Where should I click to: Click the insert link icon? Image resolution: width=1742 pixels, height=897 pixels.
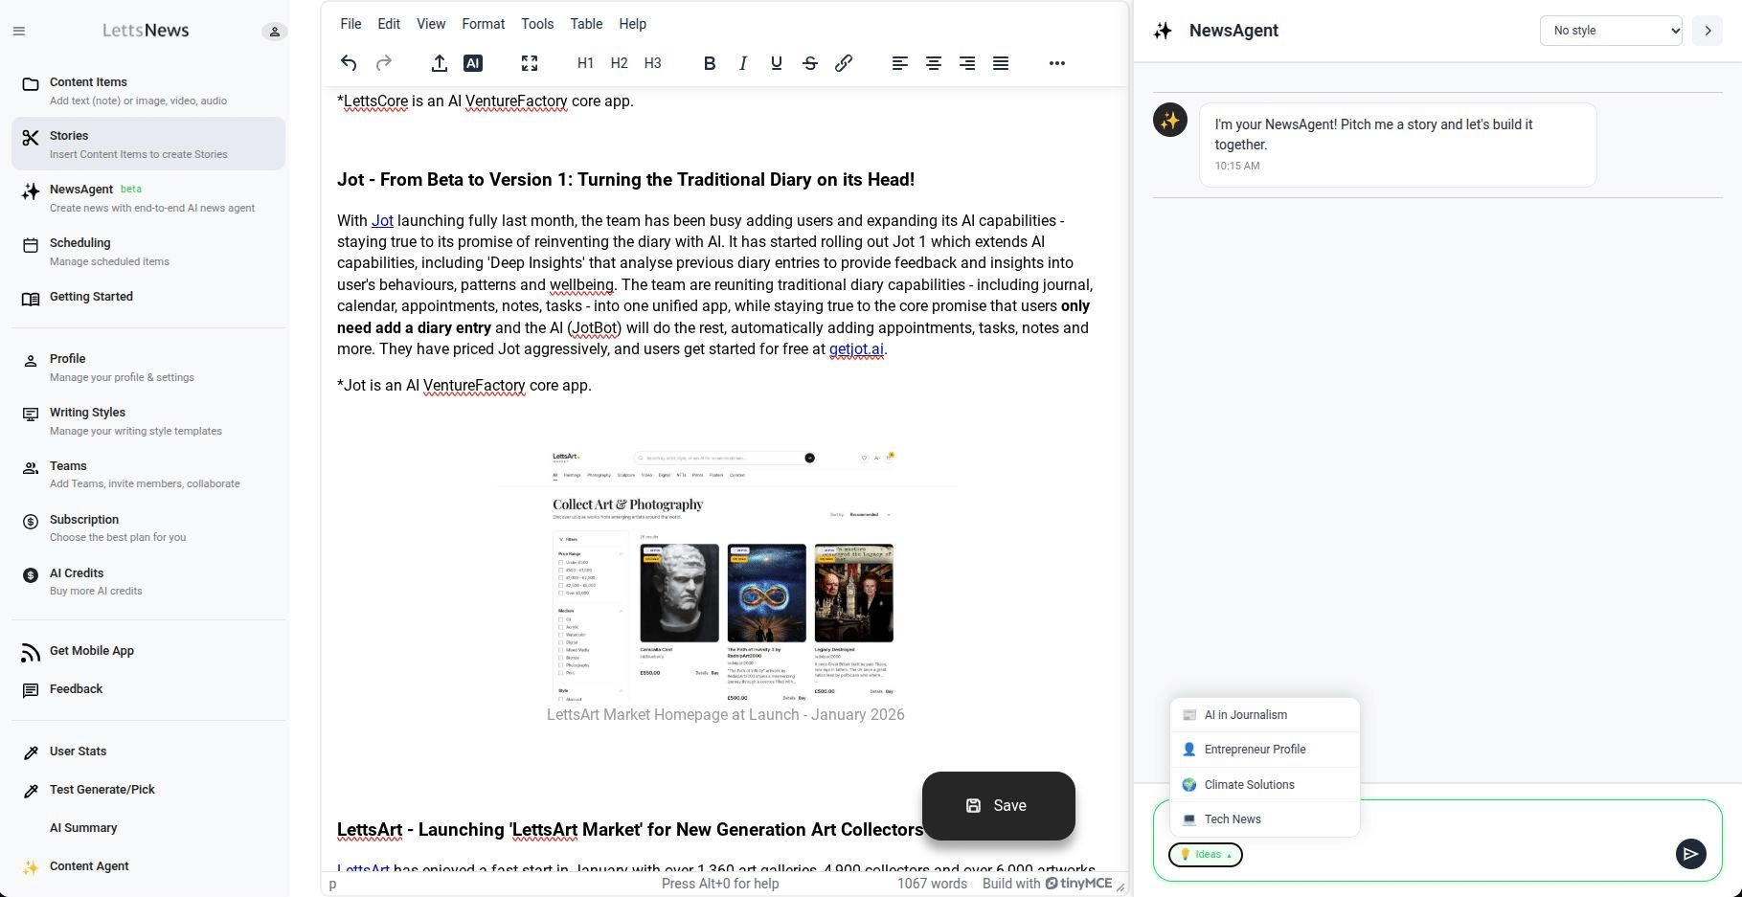[844, 63]
